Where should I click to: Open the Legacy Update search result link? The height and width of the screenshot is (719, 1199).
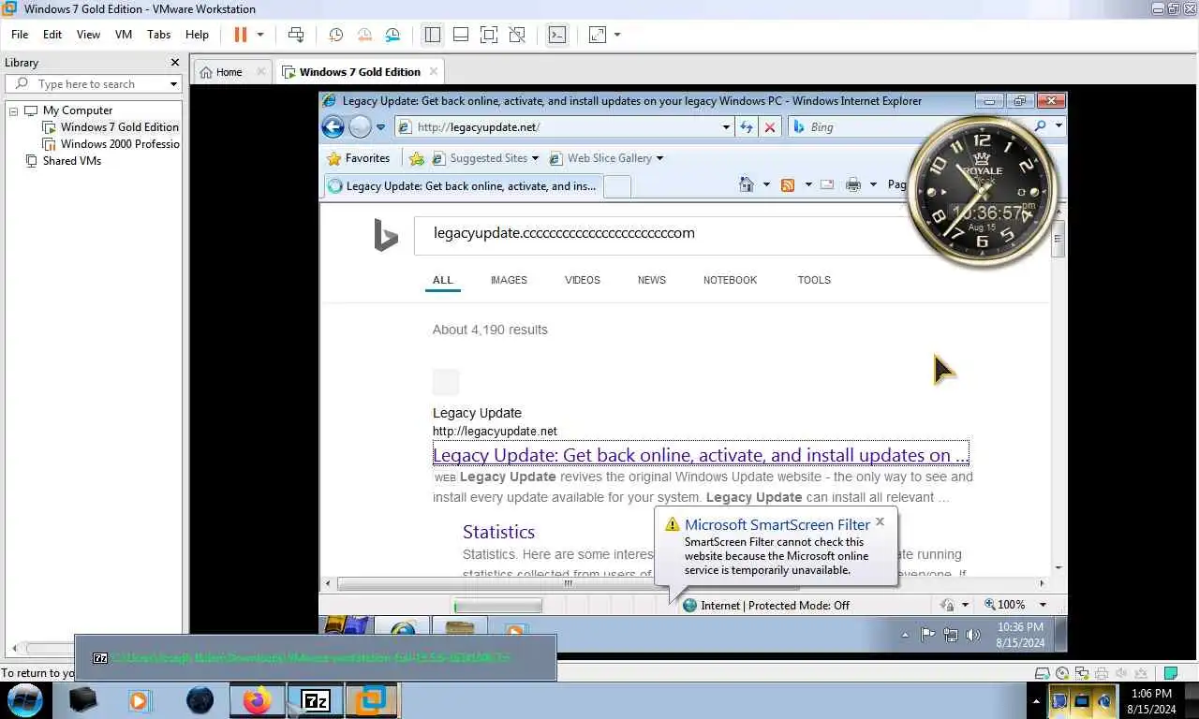pyautogui.click(x=701, y=455)
